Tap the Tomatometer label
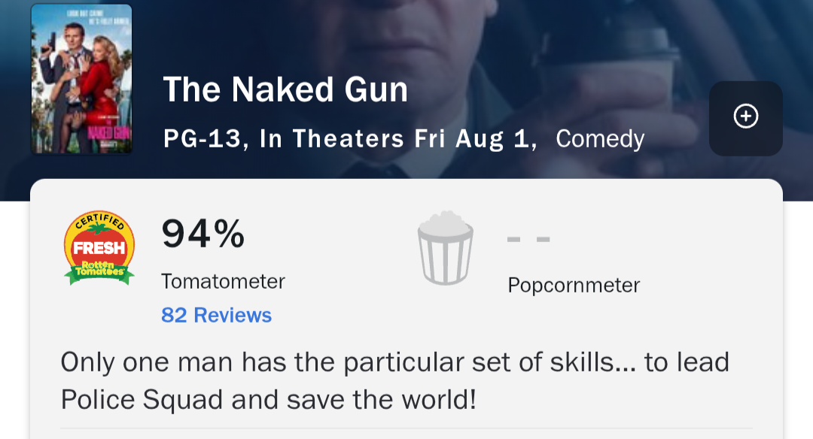Viewport: 813px width, 439px height. tap(223, 282)
